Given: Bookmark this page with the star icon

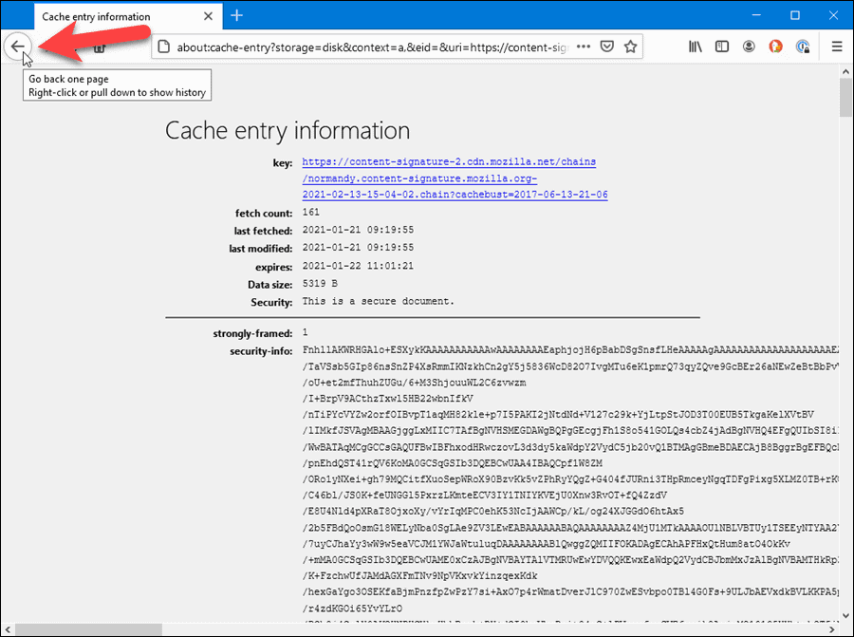Looking at the screenshot, I should (630, 47).
